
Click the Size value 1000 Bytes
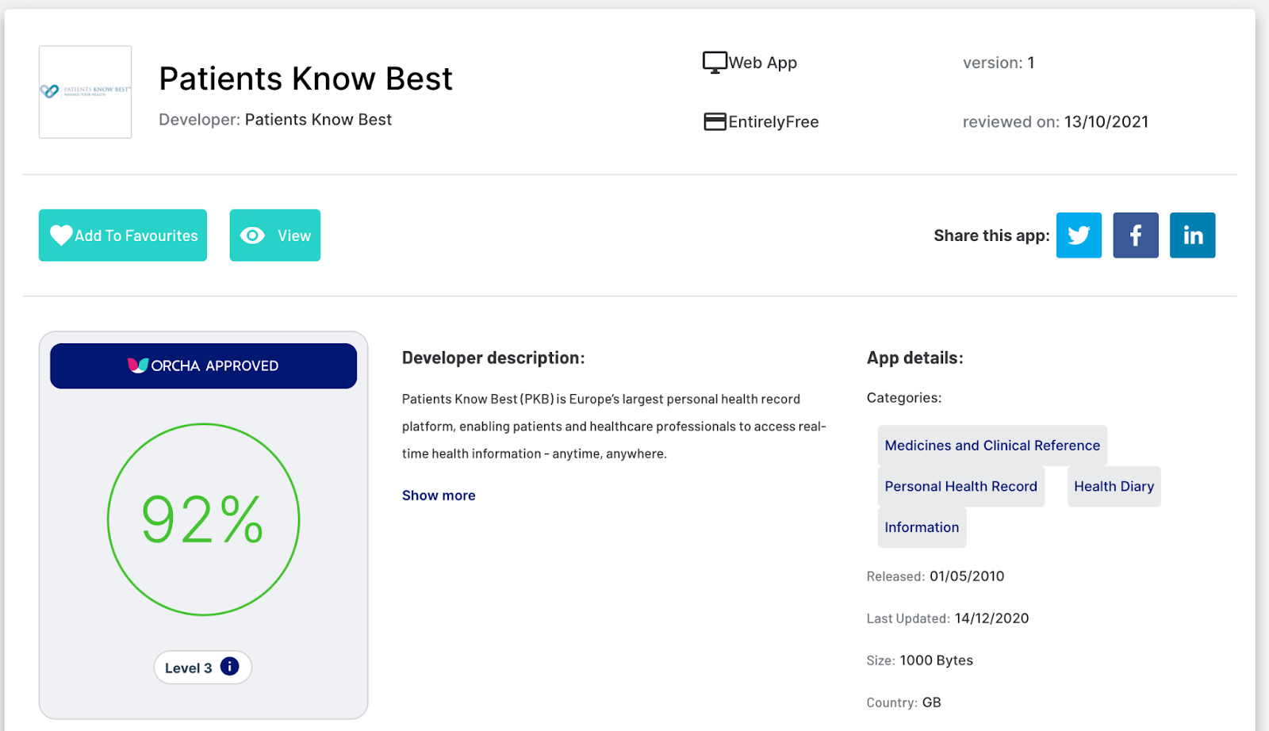[936, 660]
